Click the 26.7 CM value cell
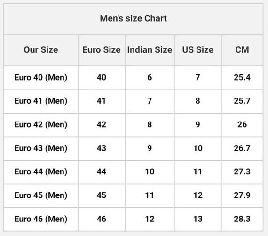This screenshot has width=268, height=236. [x=242, y=148]
